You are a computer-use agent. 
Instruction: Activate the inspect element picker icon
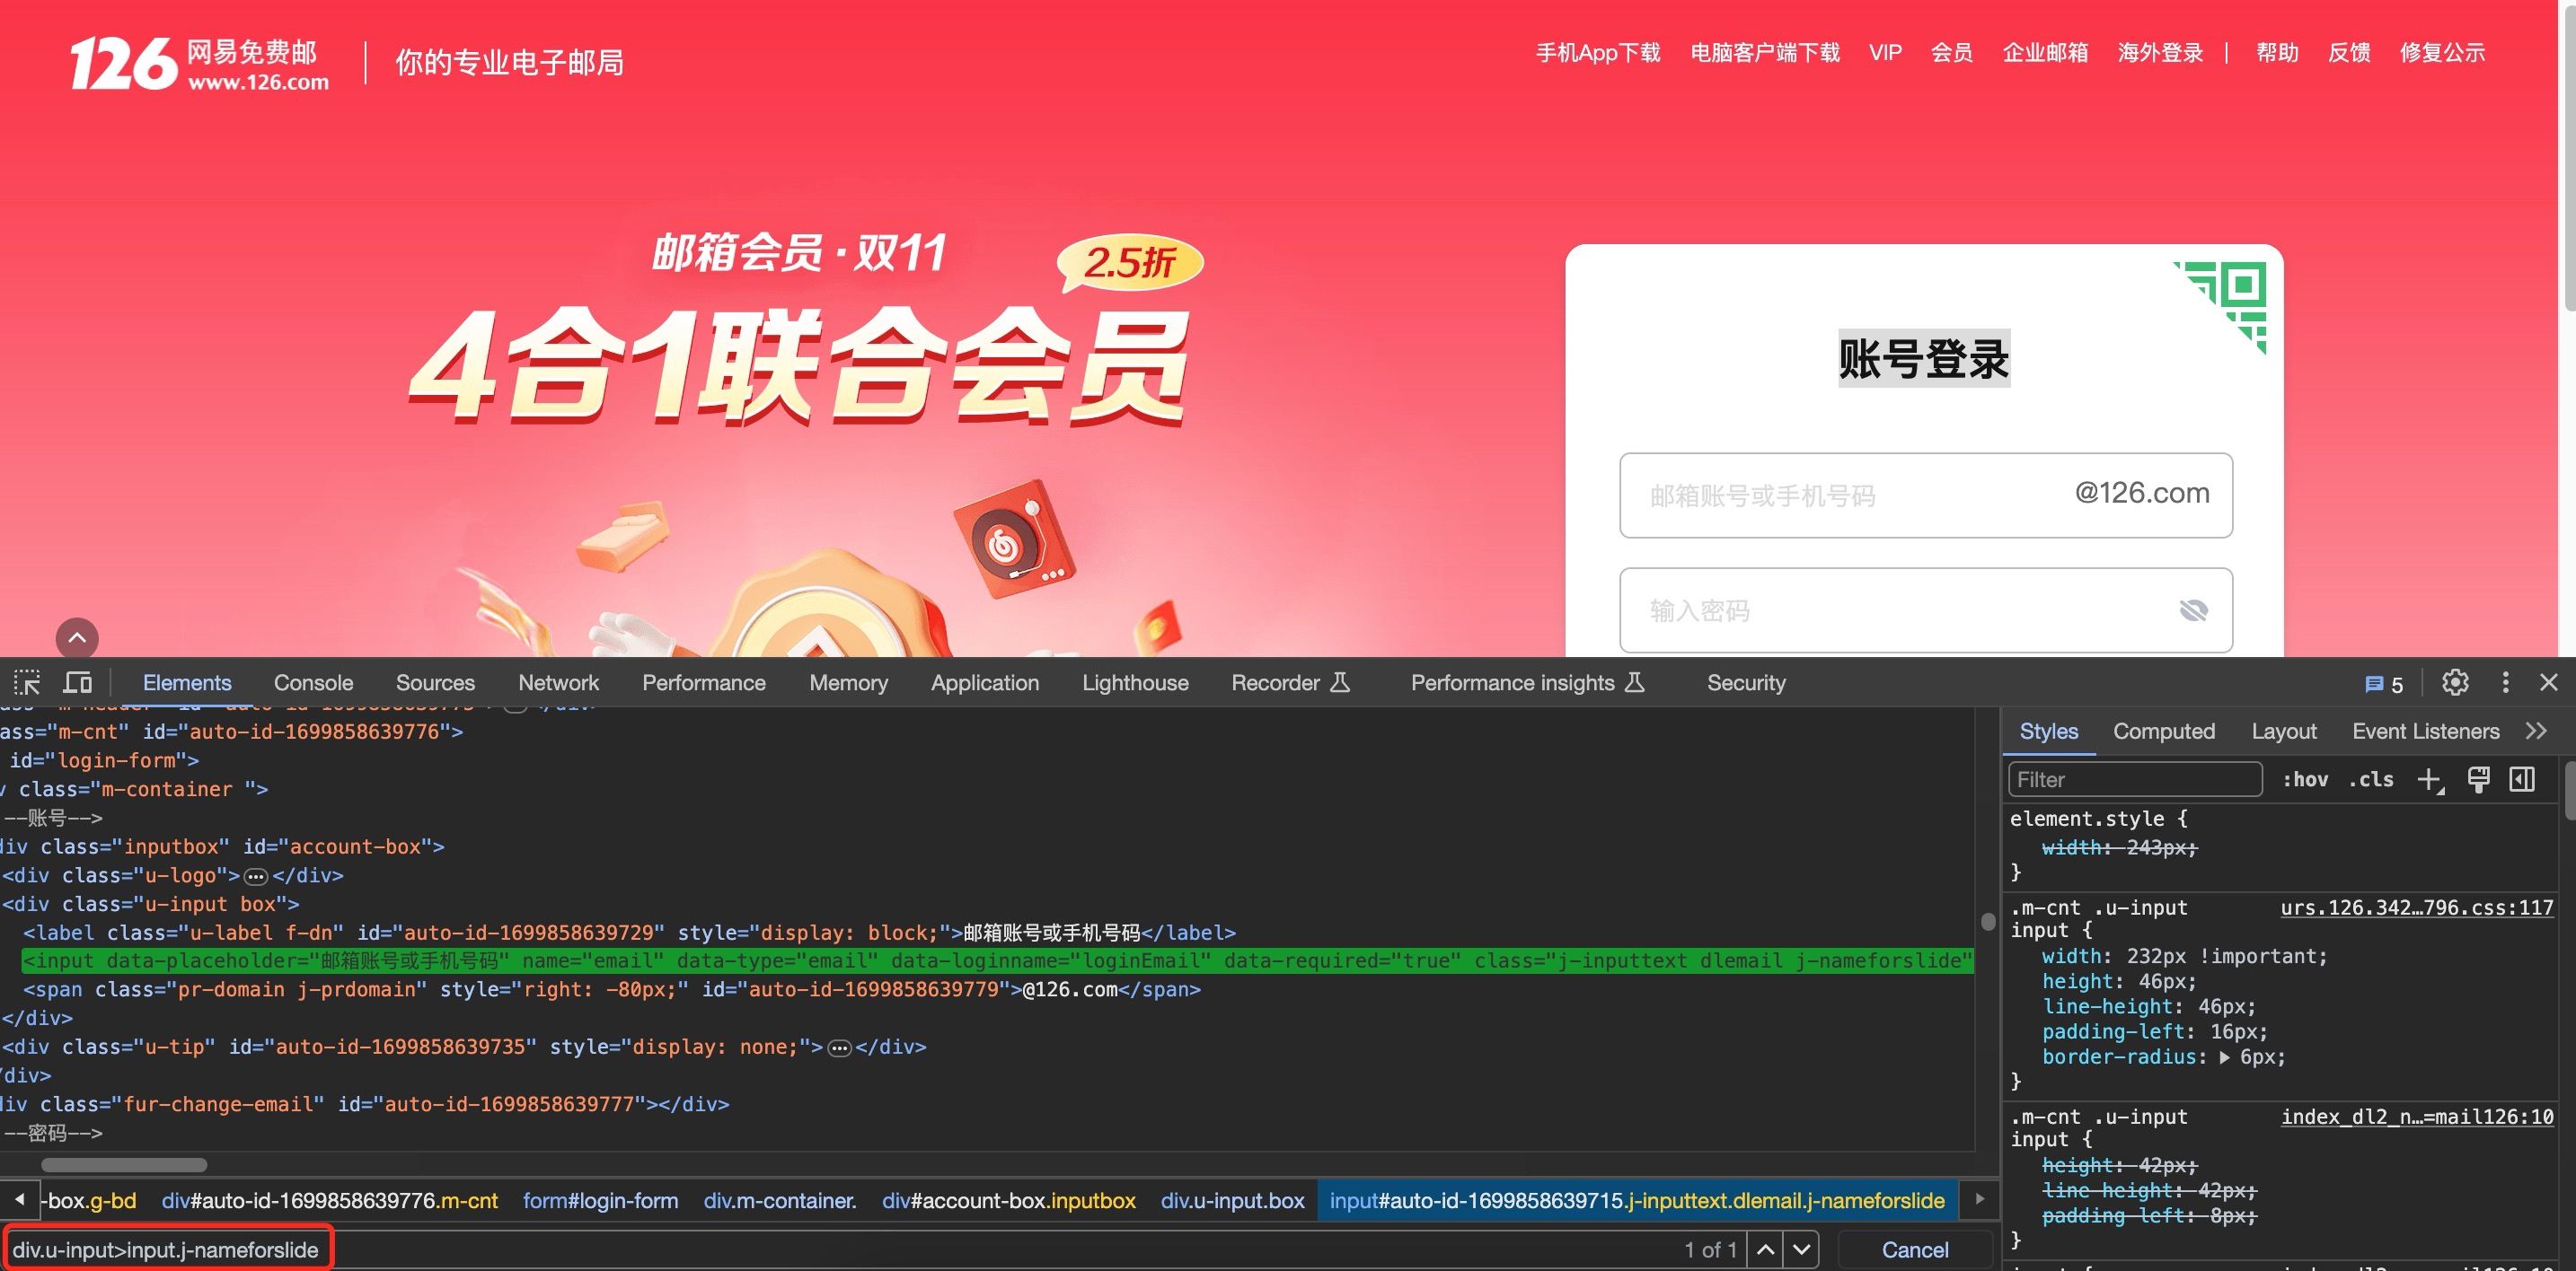[27, 682]
